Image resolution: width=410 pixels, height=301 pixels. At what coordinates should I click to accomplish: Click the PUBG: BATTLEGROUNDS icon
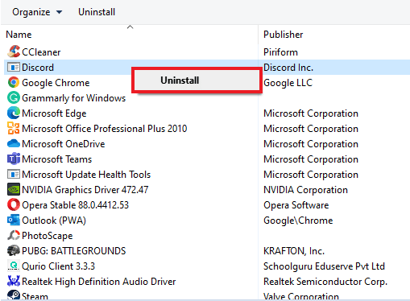(14, 250)
